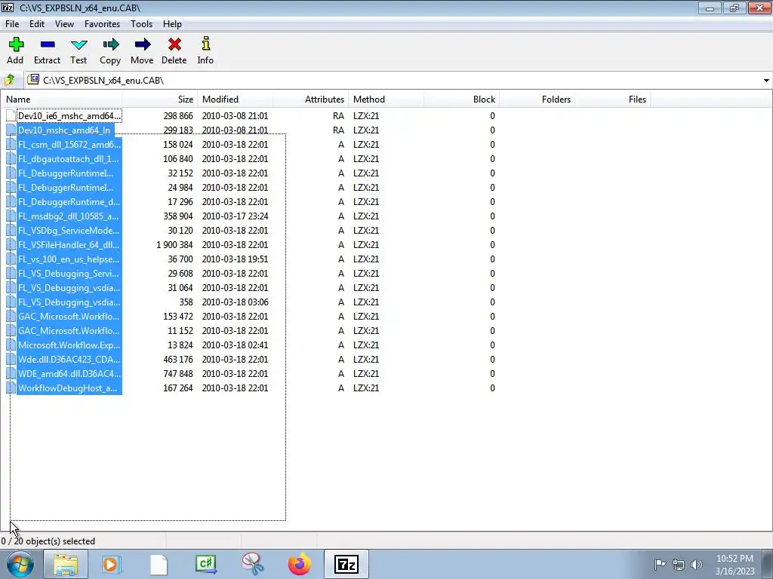Screen dimensions: 773x579
Task: Click volume speaker tray icon
Action: pyautogui.click(x=697, y=565)
